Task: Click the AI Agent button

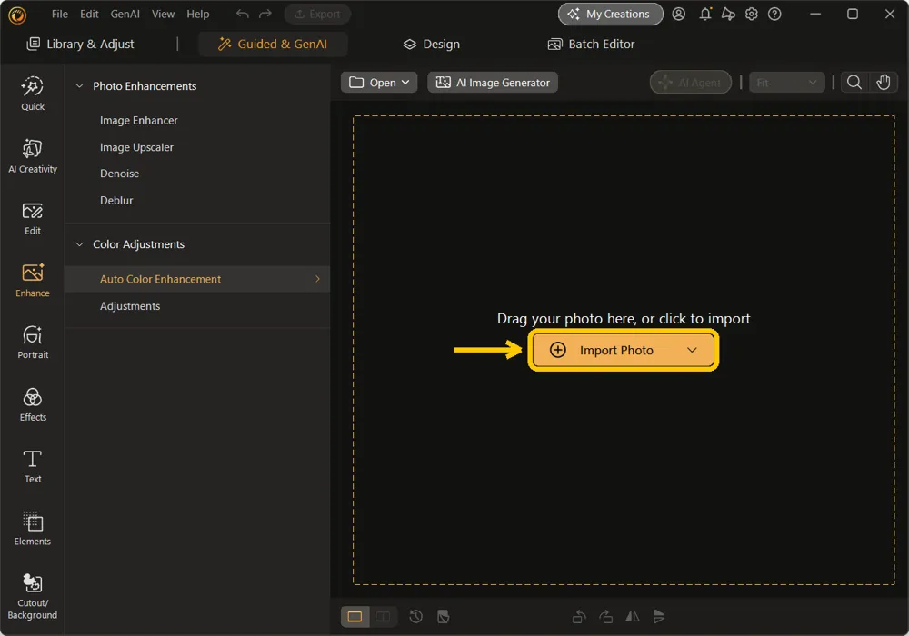Action: 691,83
